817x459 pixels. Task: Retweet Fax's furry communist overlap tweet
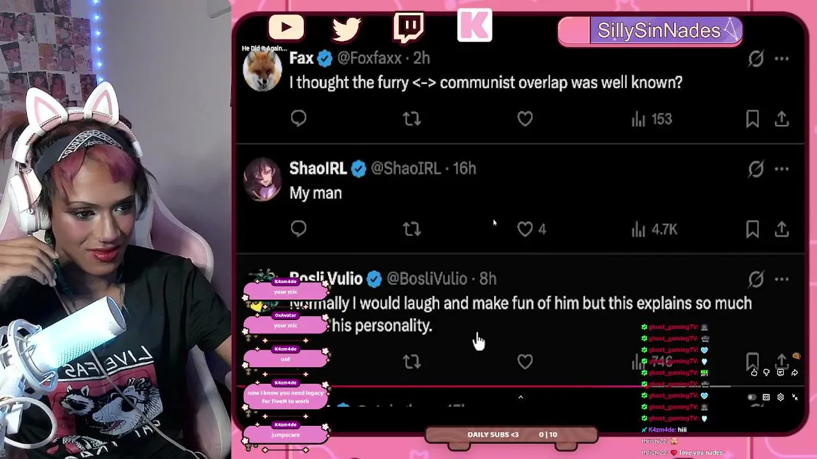(412, 119)
